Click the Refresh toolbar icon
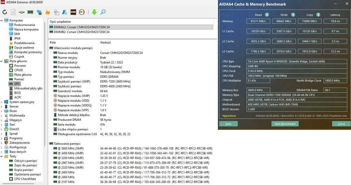The image size is (351, 185). [5, 12]
